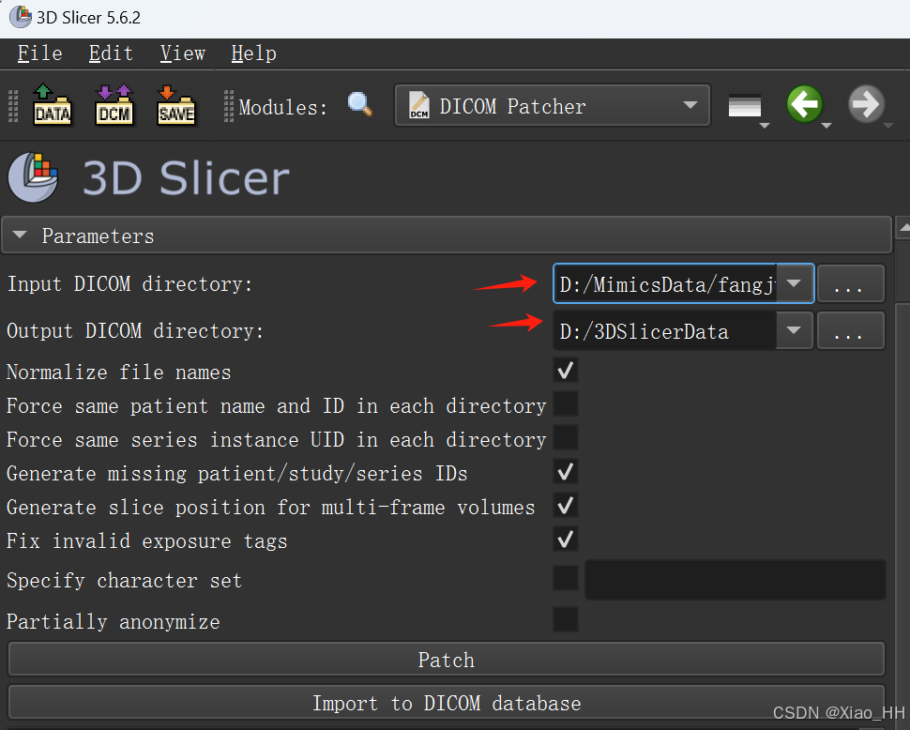
Task: Open dropdown arrow below module history icon
Action: (765, 126)
